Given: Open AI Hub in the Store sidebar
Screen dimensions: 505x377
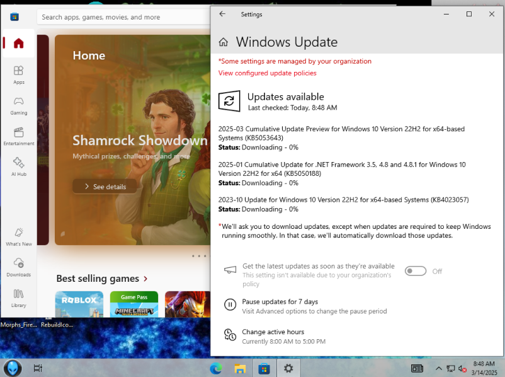Looking at the screenshot, I should (18, 166).
